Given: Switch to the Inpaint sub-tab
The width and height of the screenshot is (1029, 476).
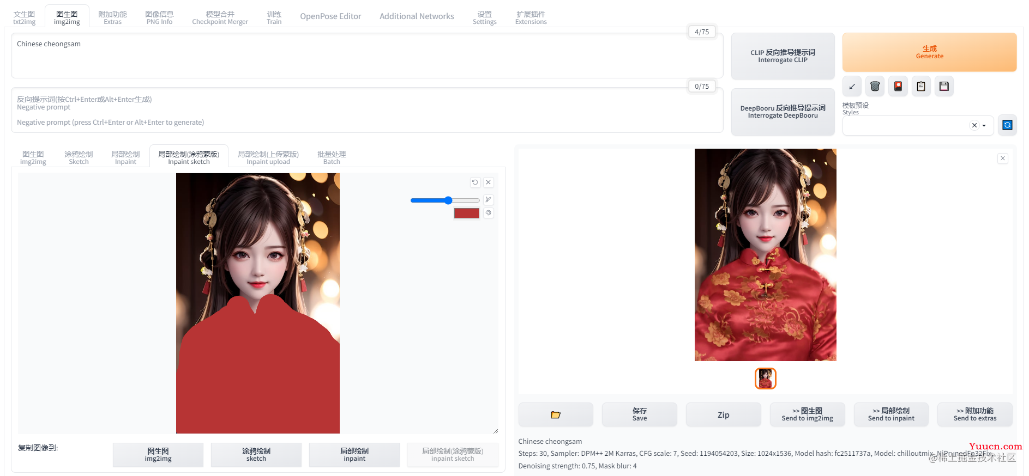Looking at the screenshot, I should 125,158.
